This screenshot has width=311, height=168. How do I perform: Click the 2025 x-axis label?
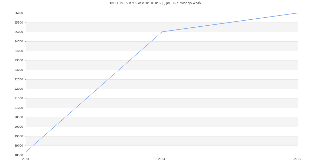(x=298, y=159)
